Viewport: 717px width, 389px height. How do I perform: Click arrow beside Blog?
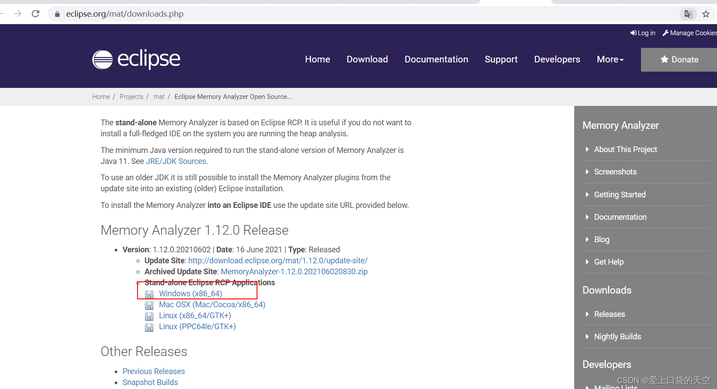coord(587,239)
